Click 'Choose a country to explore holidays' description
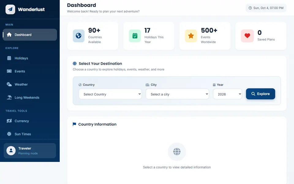Screen dimensions: 294x184 click(x=119, y=69)
